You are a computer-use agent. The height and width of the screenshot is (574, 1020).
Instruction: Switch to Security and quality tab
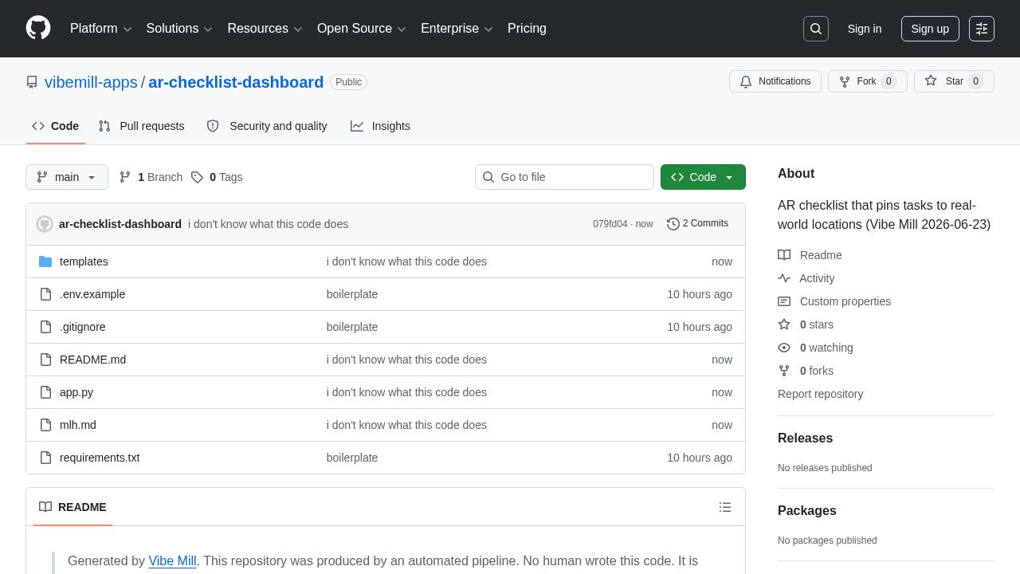(x=267, y=126)
